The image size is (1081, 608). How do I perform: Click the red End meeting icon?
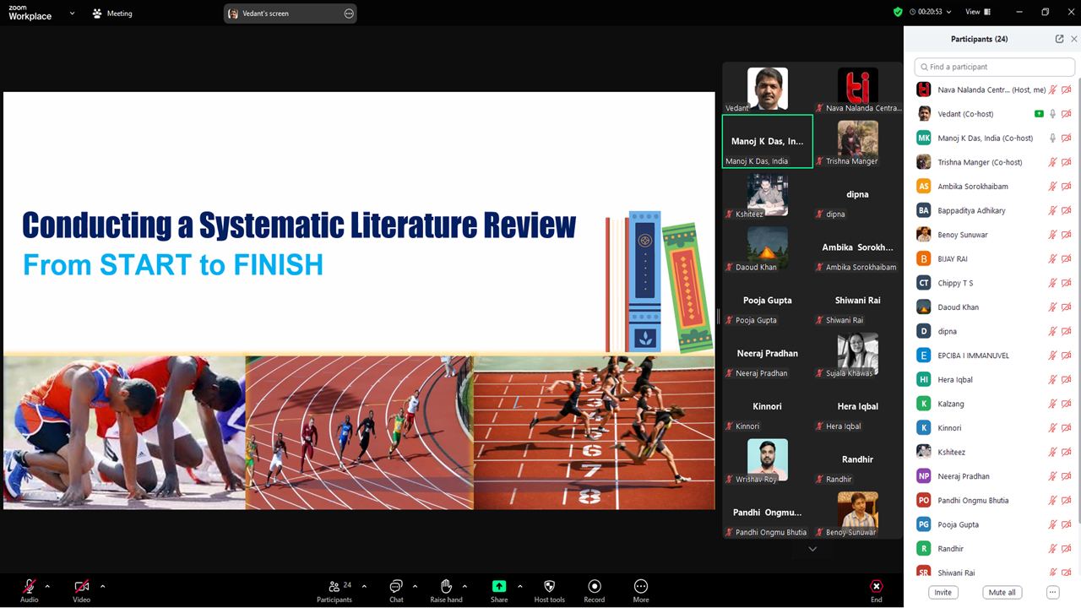pos(877,586)
